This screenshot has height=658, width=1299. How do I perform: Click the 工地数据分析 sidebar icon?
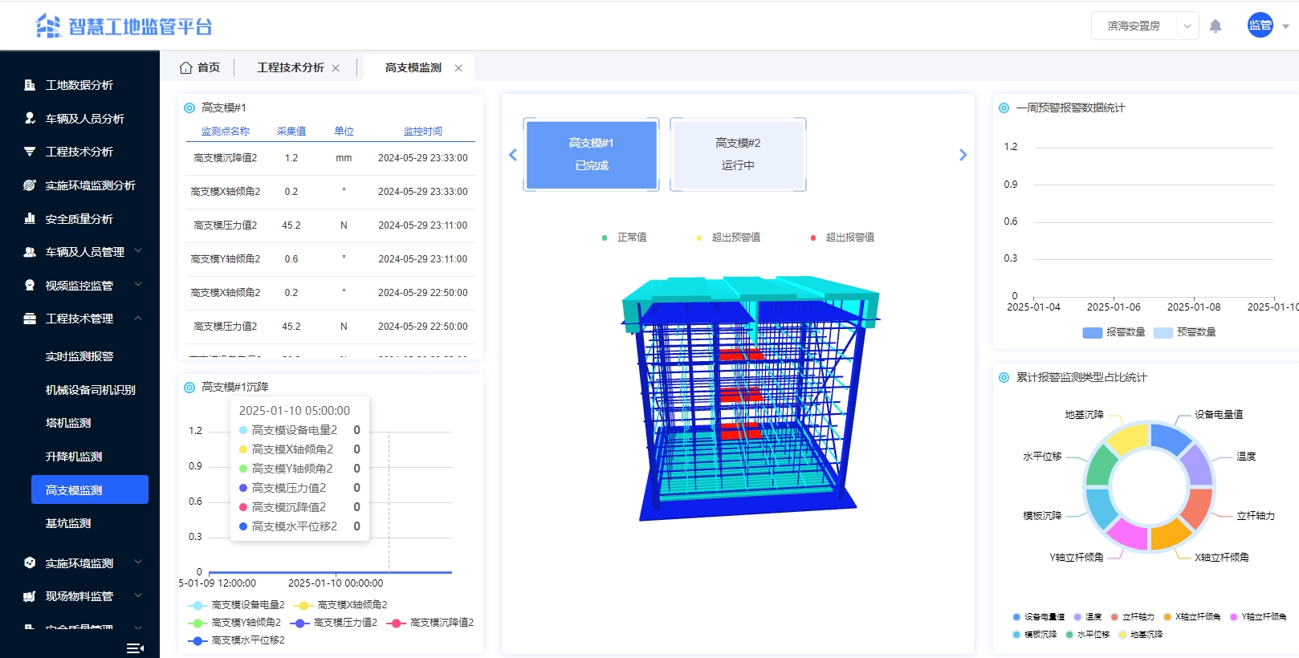(x=30, y=85)
